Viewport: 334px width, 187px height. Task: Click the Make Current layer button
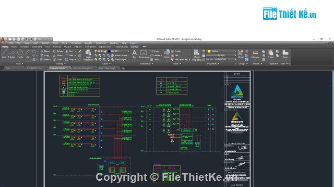tap(119, 56)
